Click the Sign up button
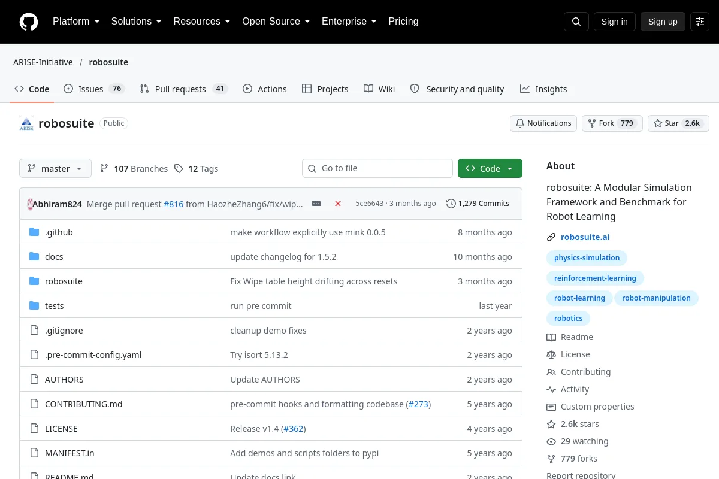719x479 pixels. tap(663, 22)
